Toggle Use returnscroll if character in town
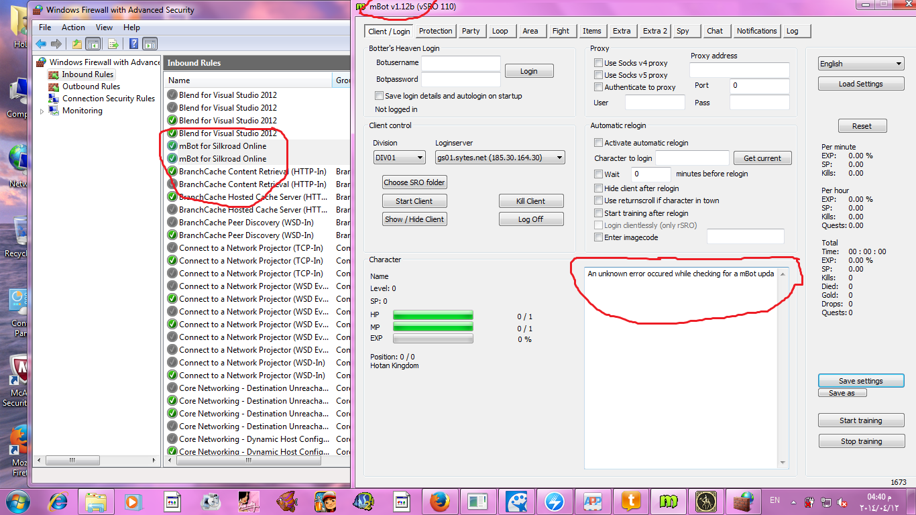This screenshot has width=916, height=515. (598, 201)
